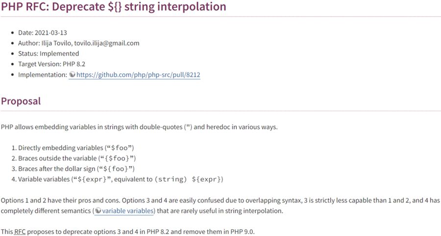Click the paragraph starting "PHP allows embedding variables"
Screen dimensions: 441x236
click(139, 127)
